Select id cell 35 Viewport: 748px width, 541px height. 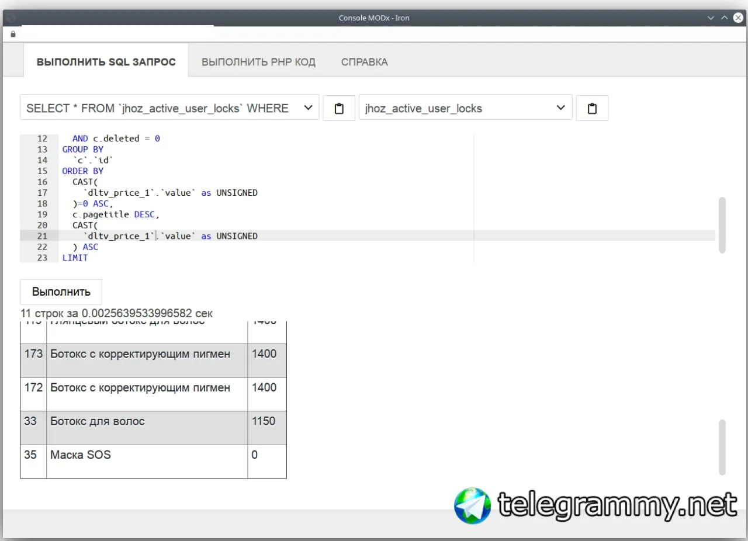click(x=33, y=462)
